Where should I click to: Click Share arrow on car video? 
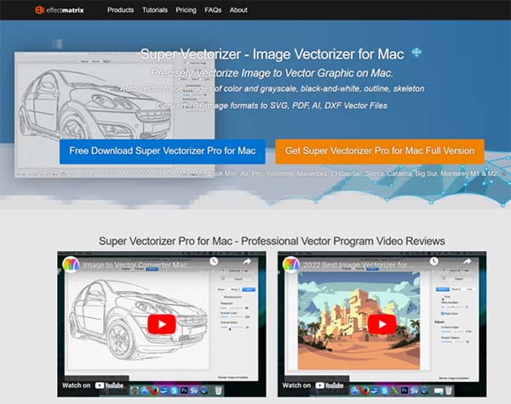pyautogui.click(x=247, y=261)
